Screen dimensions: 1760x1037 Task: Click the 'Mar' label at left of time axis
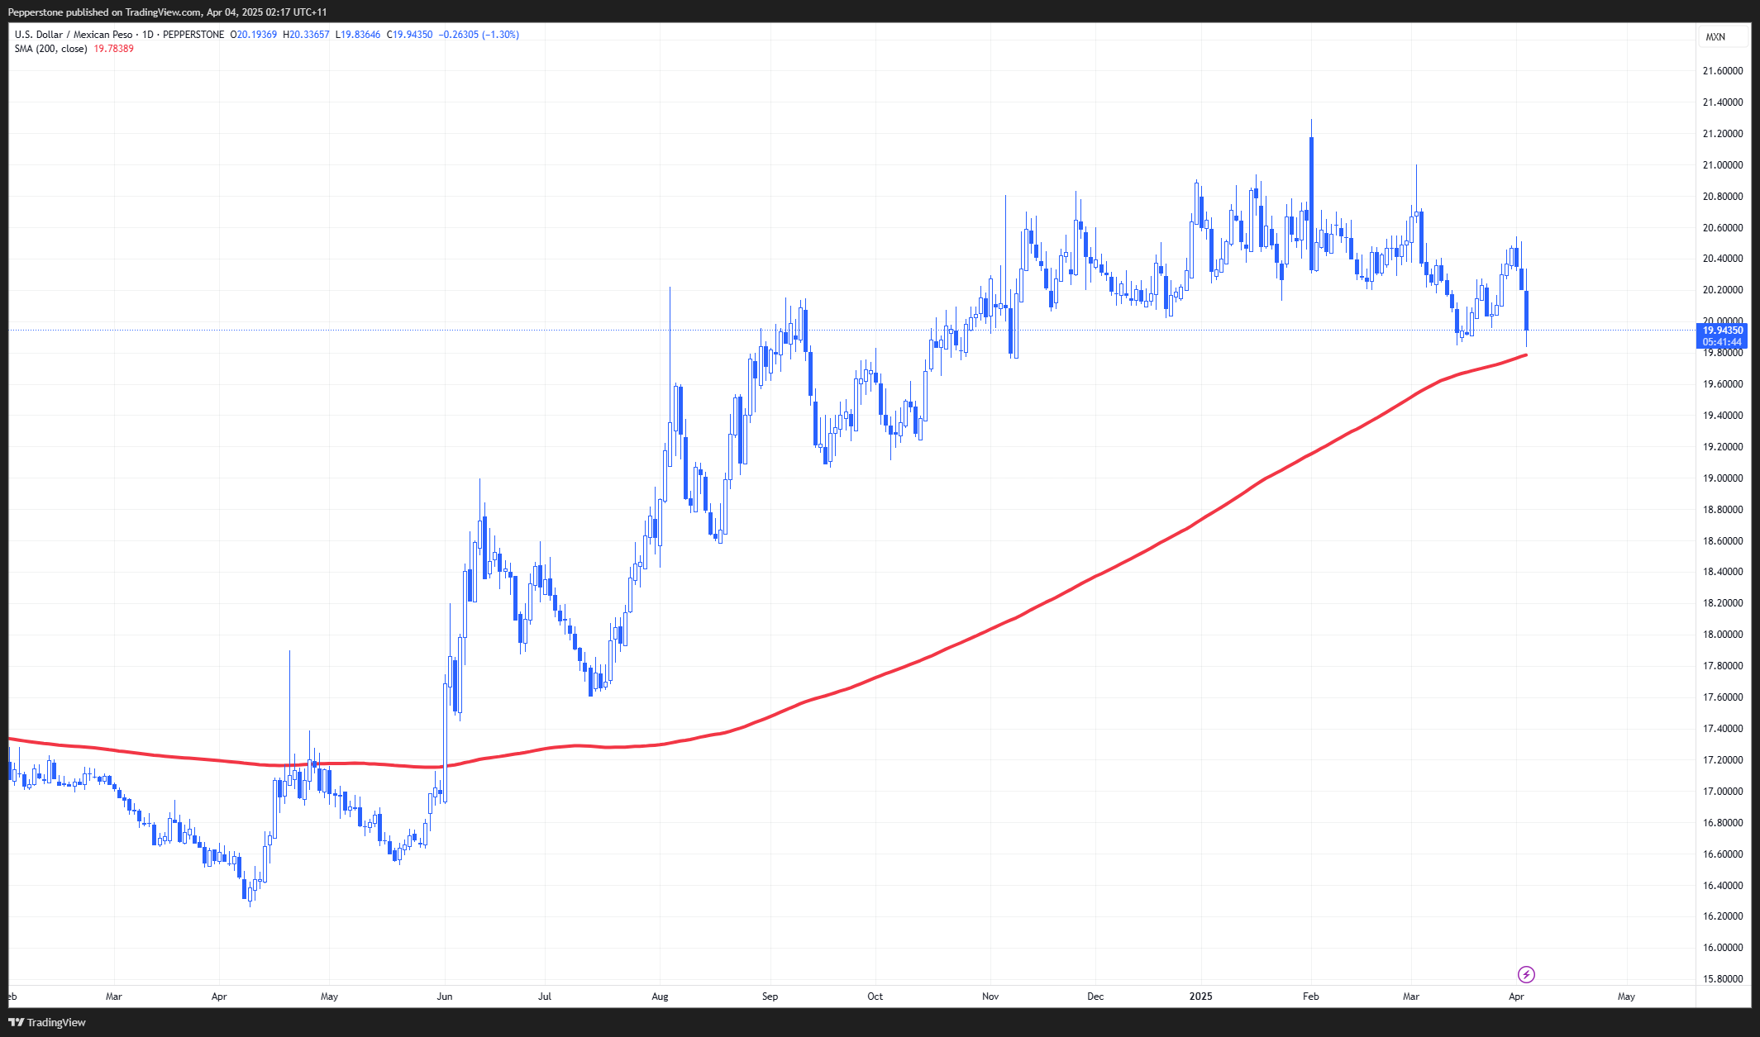[x=114, y=997]
